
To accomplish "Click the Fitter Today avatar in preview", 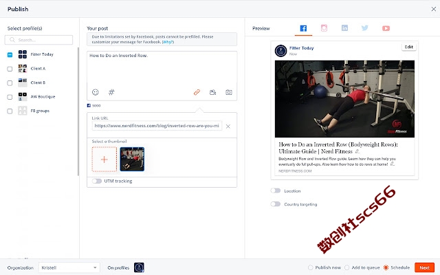I will tap(280, 51).
